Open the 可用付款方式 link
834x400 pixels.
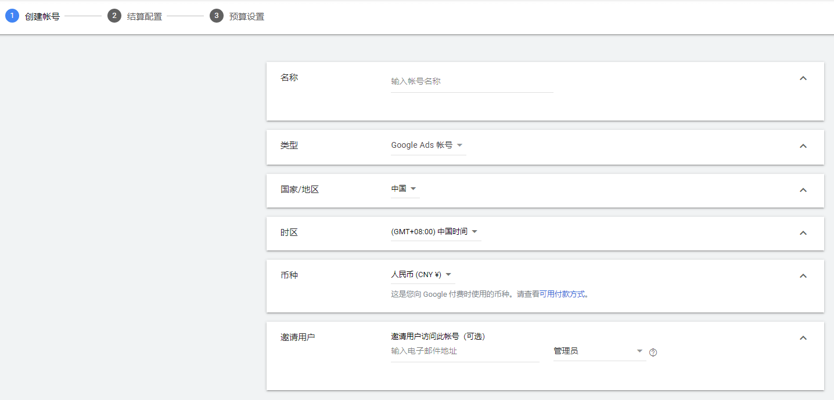[562, 294]
